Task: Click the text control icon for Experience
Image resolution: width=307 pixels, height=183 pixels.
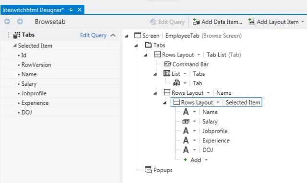Action: [186, 140]
